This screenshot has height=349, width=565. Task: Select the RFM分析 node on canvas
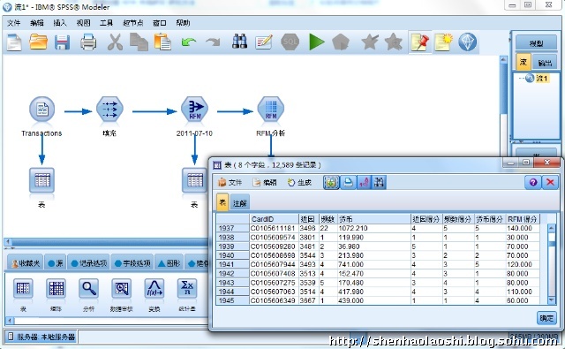click(271, 109)
